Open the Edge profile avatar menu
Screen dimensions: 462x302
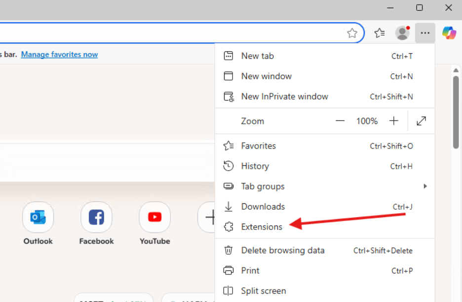402,33
